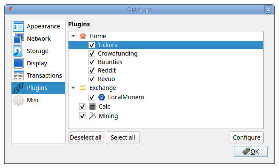Image resolution: width=279 pixels, height=168 pixels.
Task: Click the Misc gear icon
Action: pyautogui.click(x=18, y=100)
